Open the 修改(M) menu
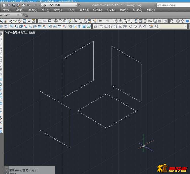Viewport: 190px width, 174px height. [x=111, y=10]
